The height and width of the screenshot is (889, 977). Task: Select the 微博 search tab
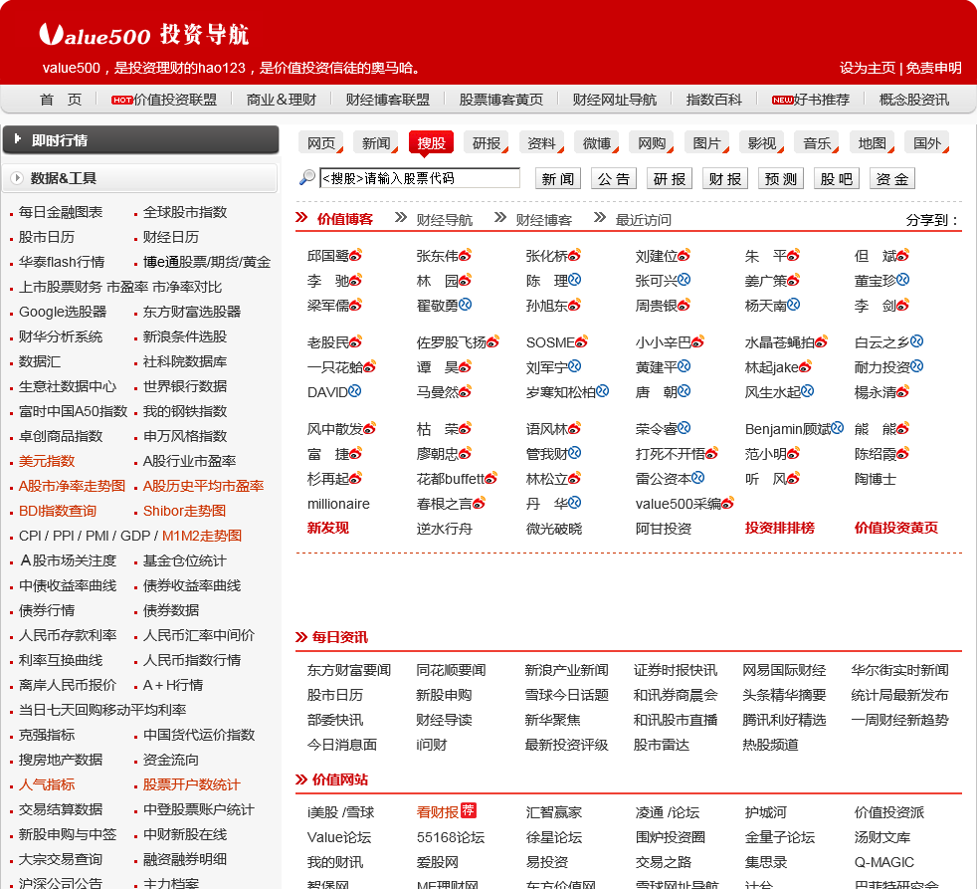596,142
